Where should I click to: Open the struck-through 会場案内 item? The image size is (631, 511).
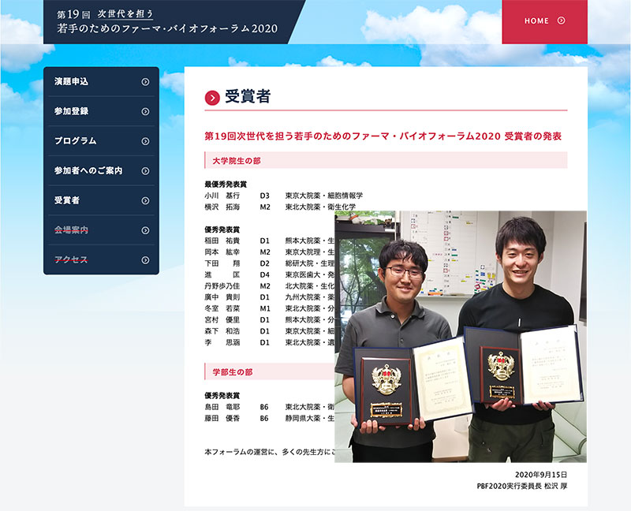[x=72, y=230]
